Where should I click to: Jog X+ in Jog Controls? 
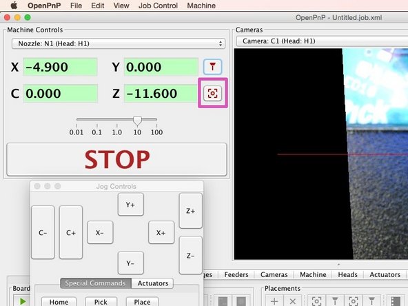coord(161,232)
